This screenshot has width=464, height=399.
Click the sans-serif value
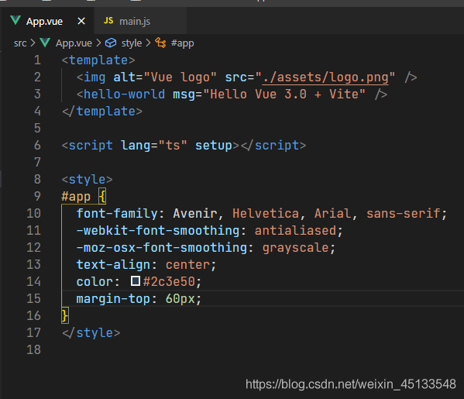click(x=403, y=213)
